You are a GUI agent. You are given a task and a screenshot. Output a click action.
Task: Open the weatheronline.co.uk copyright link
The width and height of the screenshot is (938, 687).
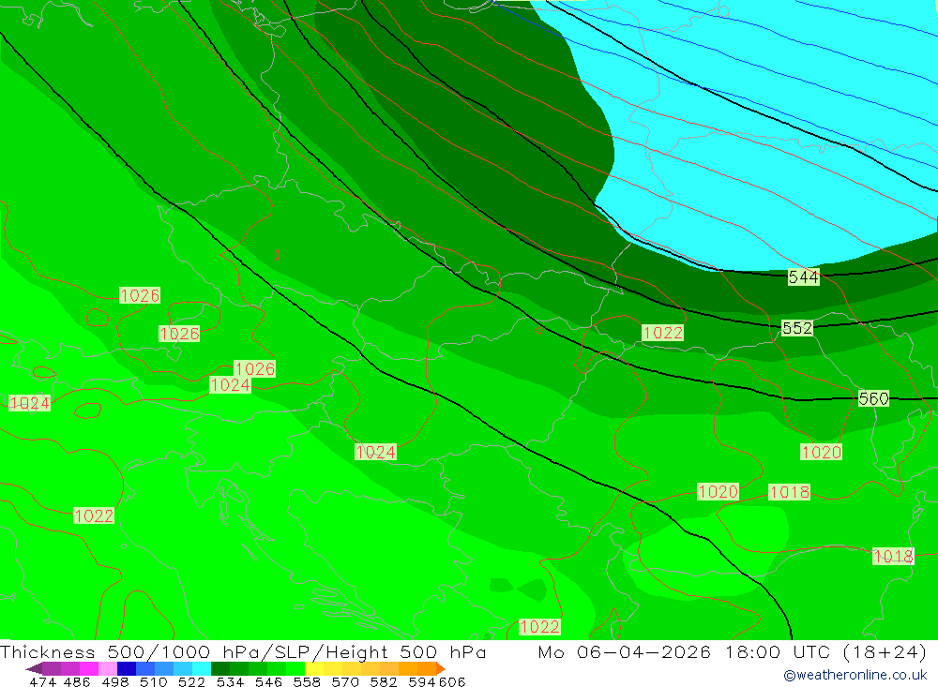(x=855, y=675)
